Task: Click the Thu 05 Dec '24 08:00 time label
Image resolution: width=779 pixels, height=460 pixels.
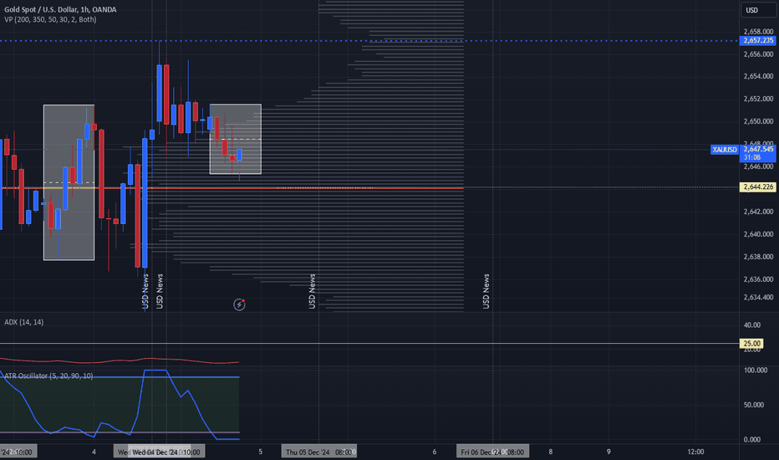Action: tap(319, 452)
